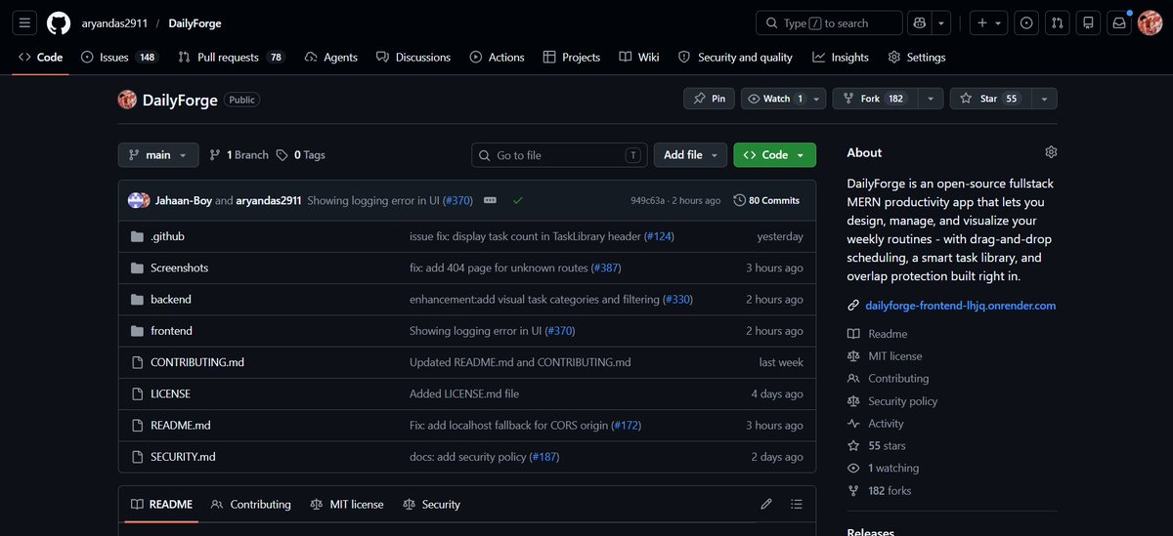1173x536 pixels.
Task: Click the search bar in header
Action: [x=829, y=23]
